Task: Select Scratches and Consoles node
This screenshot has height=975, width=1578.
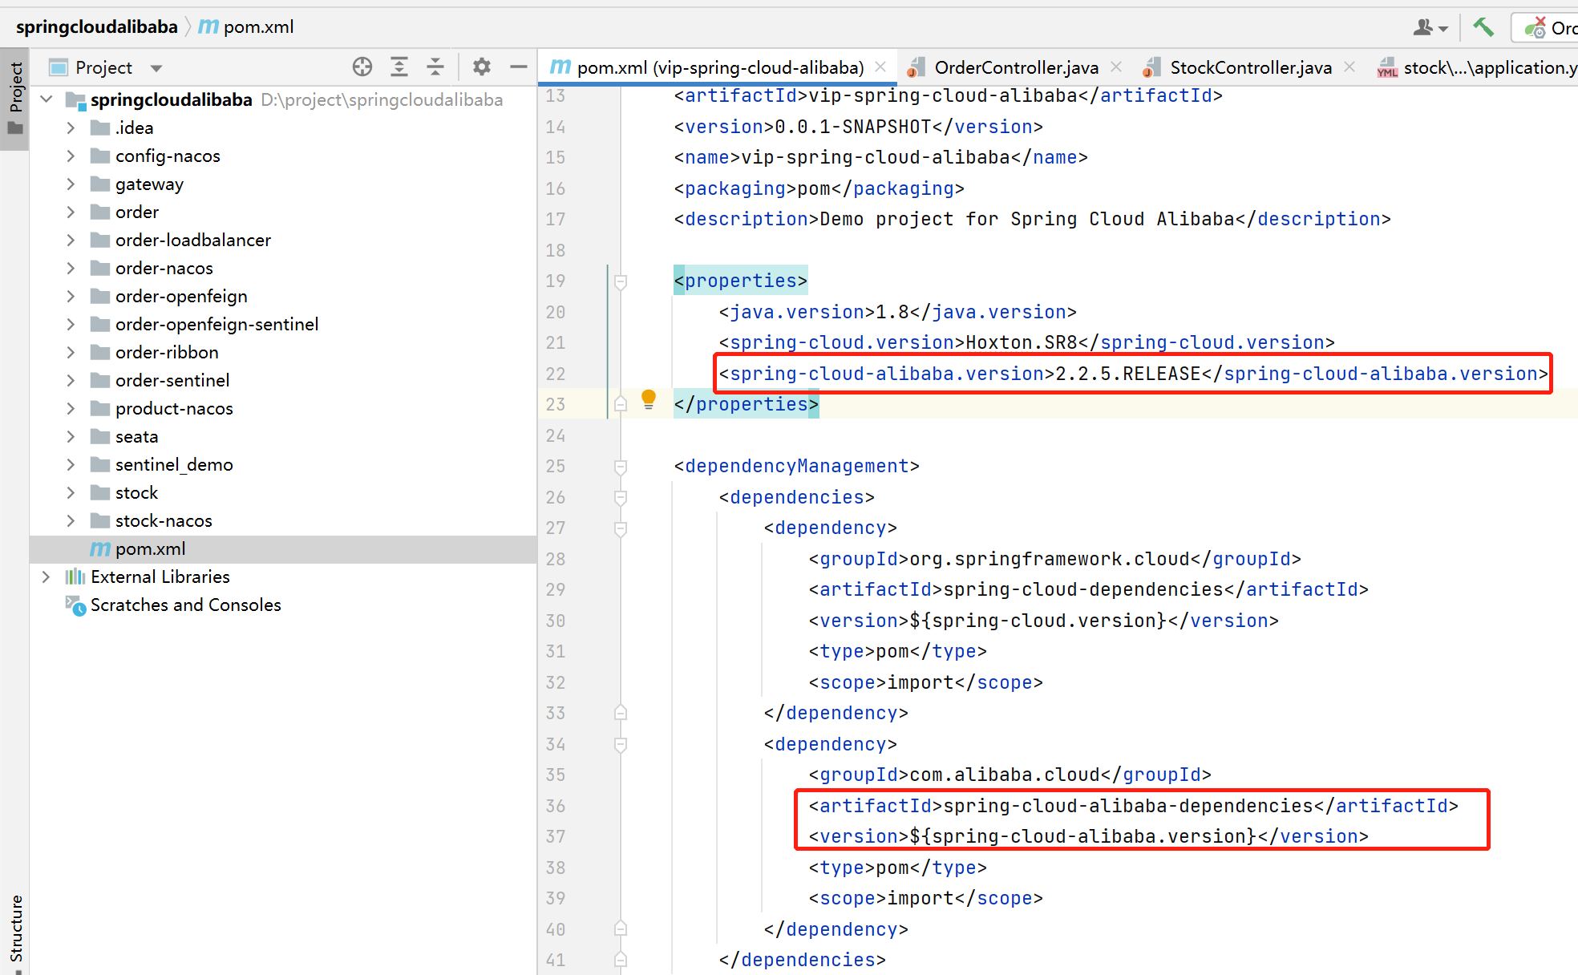Action: [x=186, y=605]
